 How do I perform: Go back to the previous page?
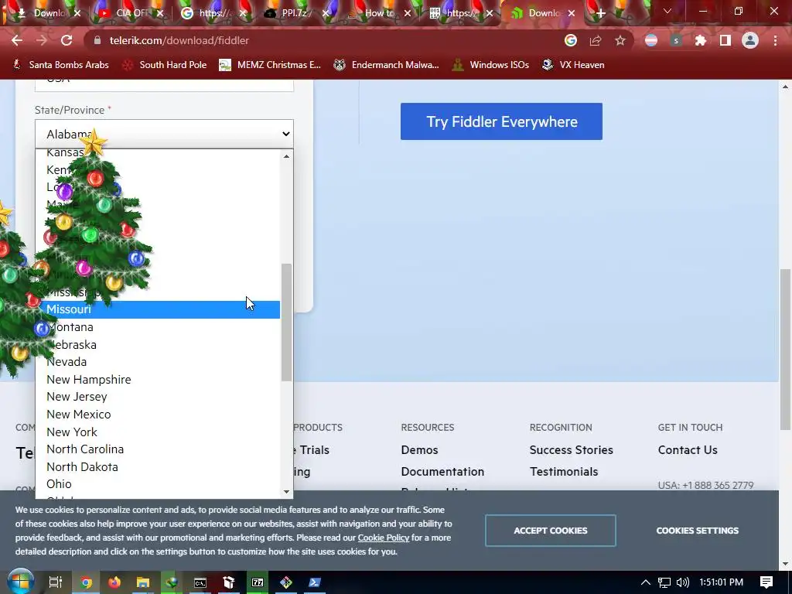tap(17, 40)
